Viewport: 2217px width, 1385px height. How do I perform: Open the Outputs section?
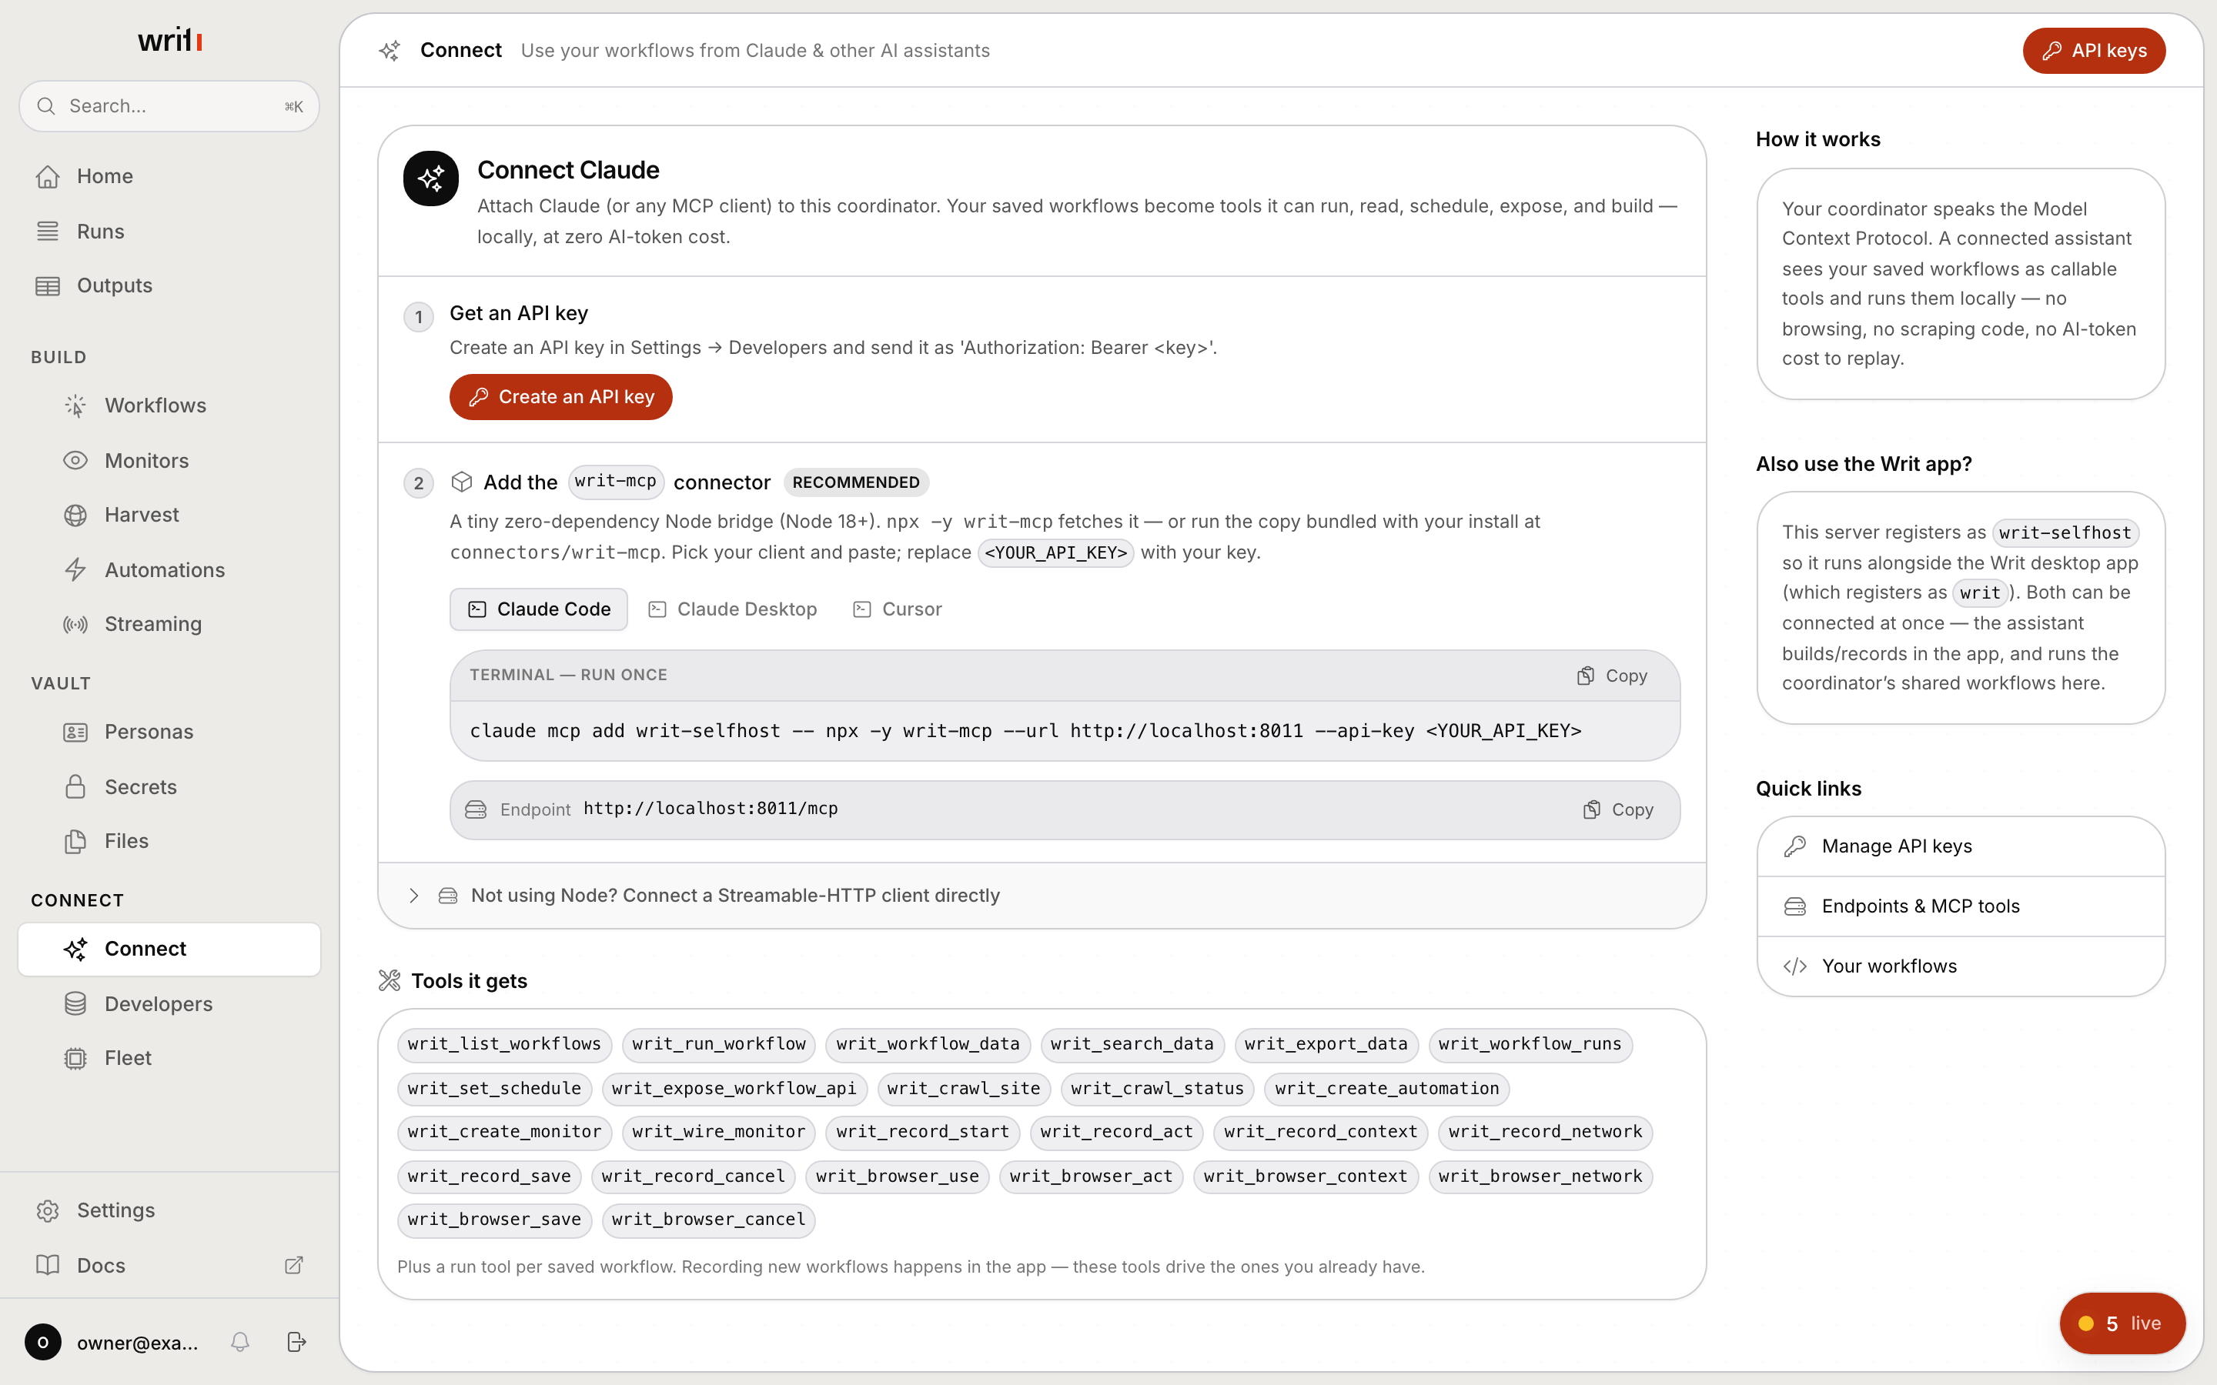tap(169, 285)
